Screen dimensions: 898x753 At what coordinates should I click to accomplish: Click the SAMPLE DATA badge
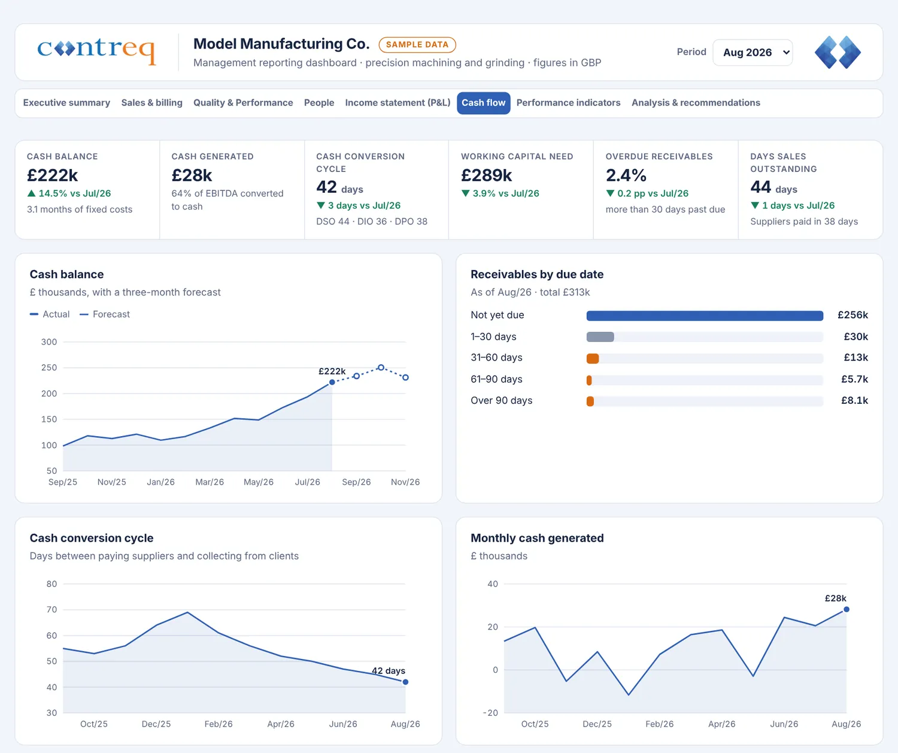417,45
